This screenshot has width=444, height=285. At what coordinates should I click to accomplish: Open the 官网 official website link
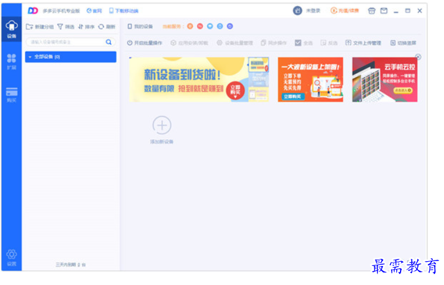point(94,11)
